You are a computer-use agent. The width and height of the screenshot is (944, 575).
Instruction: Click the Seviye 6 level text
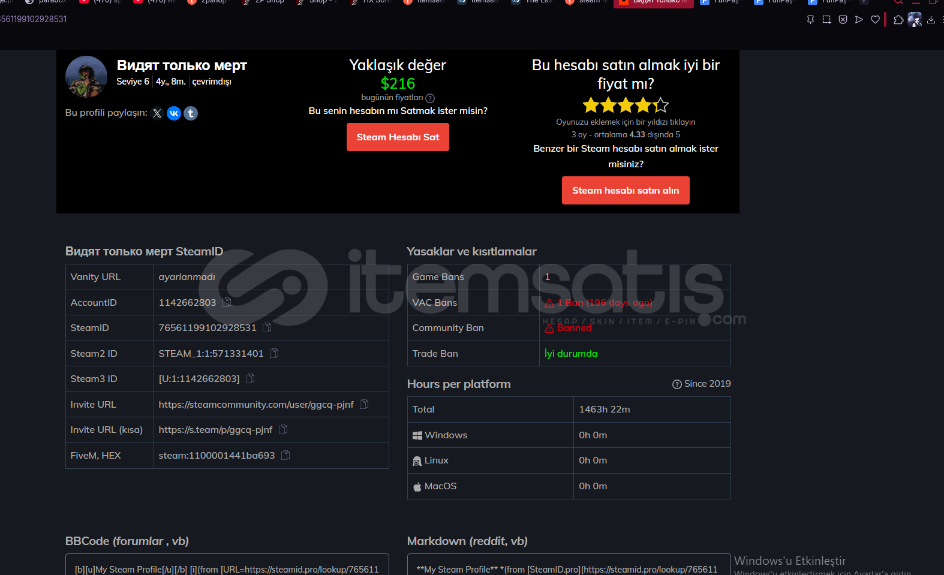coord(133,82)
